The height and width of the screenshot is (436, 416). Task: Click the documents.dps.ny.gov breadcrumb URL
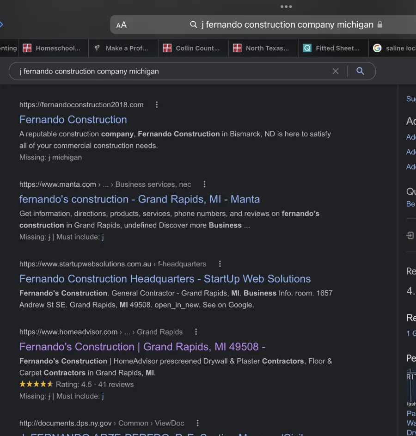click(102, 423)
